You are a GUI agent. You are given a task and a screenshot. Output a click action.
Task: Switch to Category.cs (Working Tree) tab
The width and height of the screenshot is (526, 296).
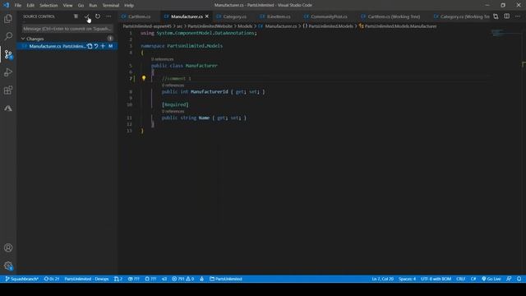tap(461, 16)
